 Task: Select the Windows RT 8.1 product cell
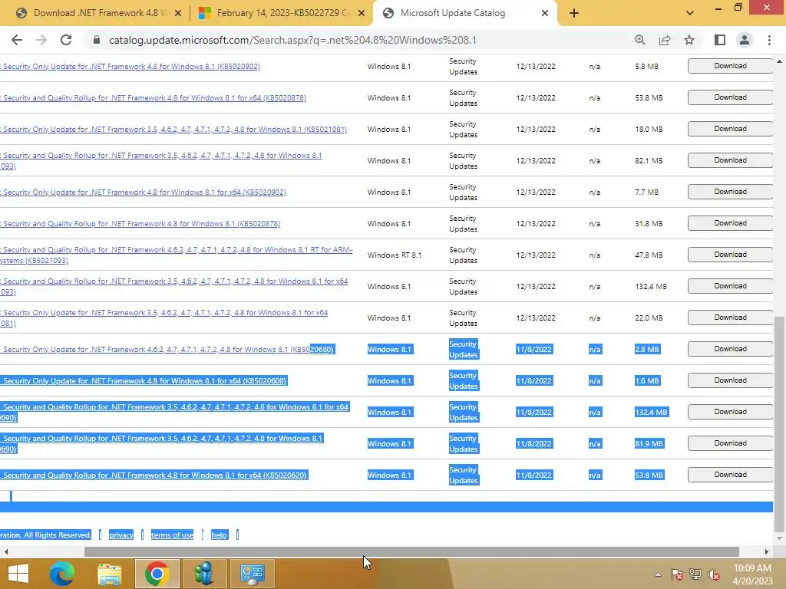click(x=394, y=255)
